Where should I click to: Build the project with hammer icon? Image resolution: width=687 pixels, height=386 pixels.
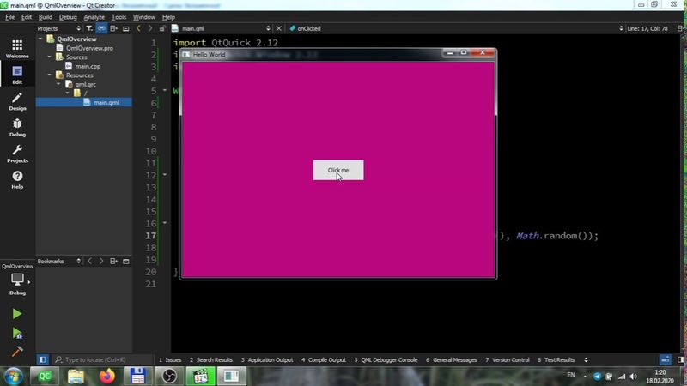tap(16, 352)
